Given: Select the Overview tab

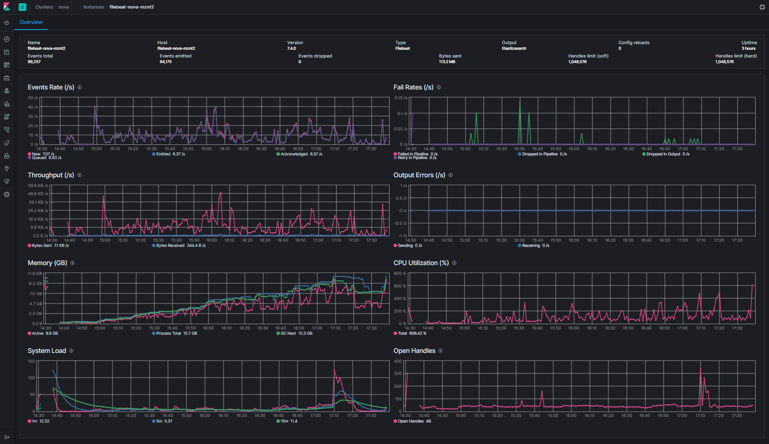Looking at the screenshot, I should coord(31,22).
